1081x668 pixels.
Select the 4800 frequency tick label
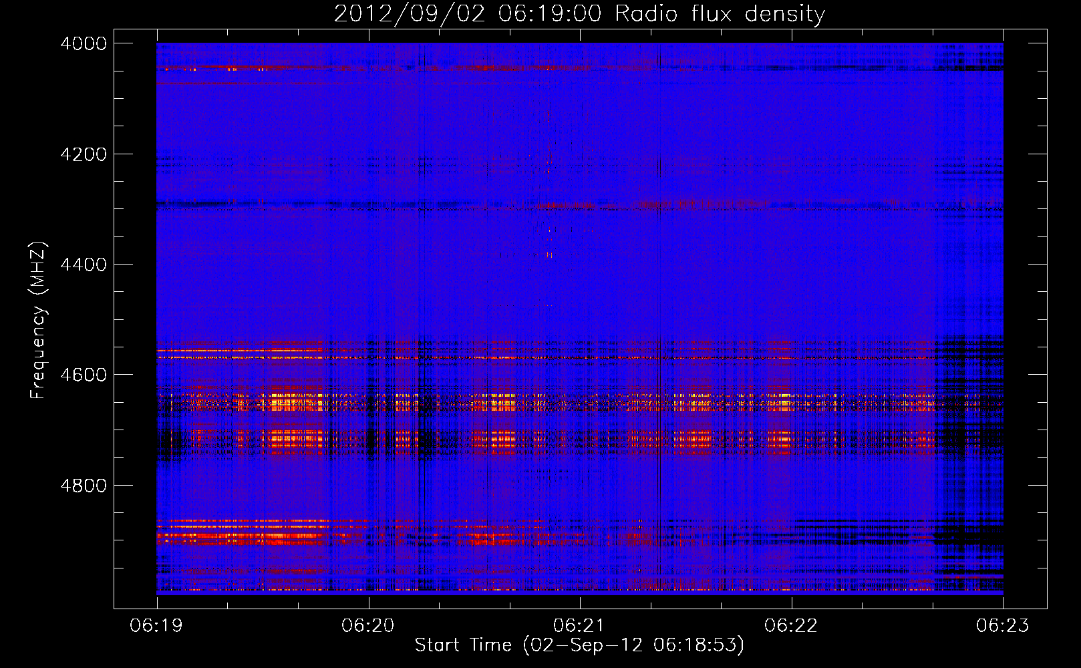(x=84, y=486)
